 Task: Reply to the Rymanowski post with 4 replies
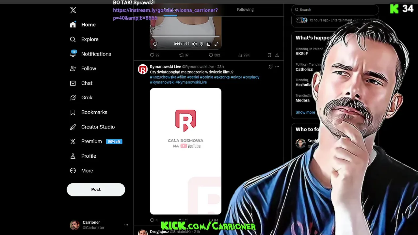coord(154,220)
